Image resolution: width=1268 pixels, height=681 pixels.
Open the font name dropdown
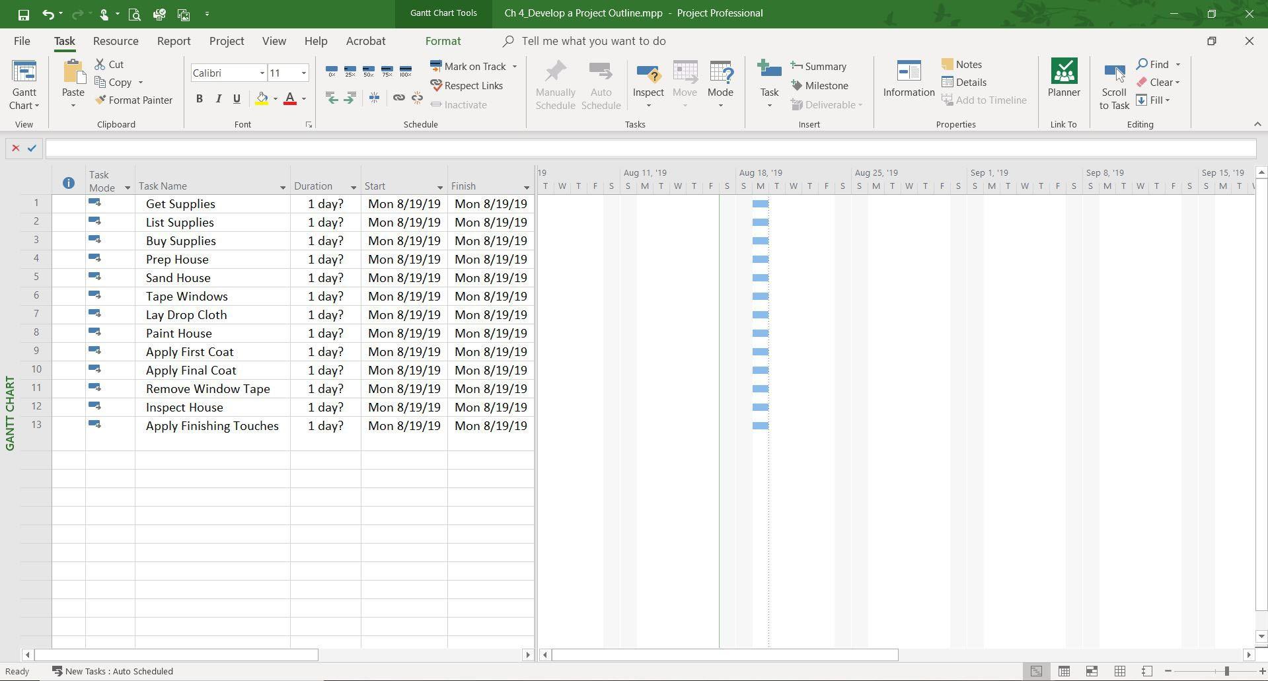coord(262,73)
